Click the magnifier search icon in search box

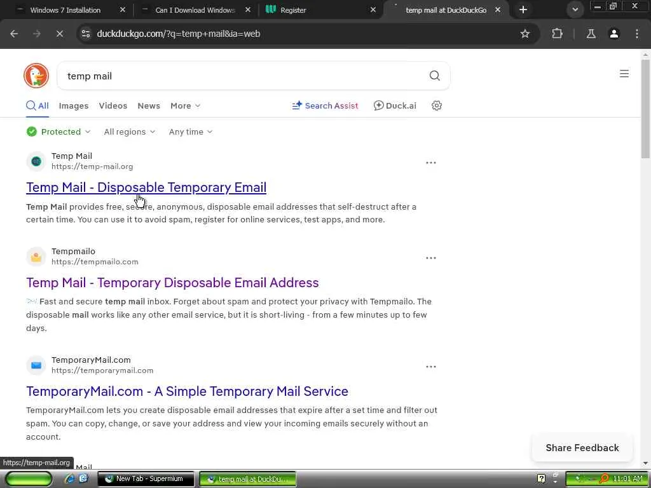[434, 76]
